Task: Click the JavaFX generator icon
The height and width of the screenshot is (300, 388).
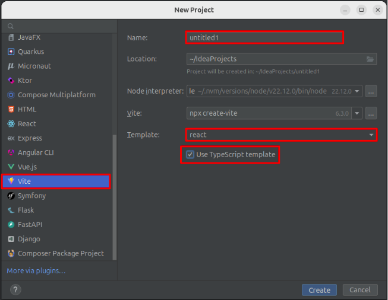Action: (11, 37)
